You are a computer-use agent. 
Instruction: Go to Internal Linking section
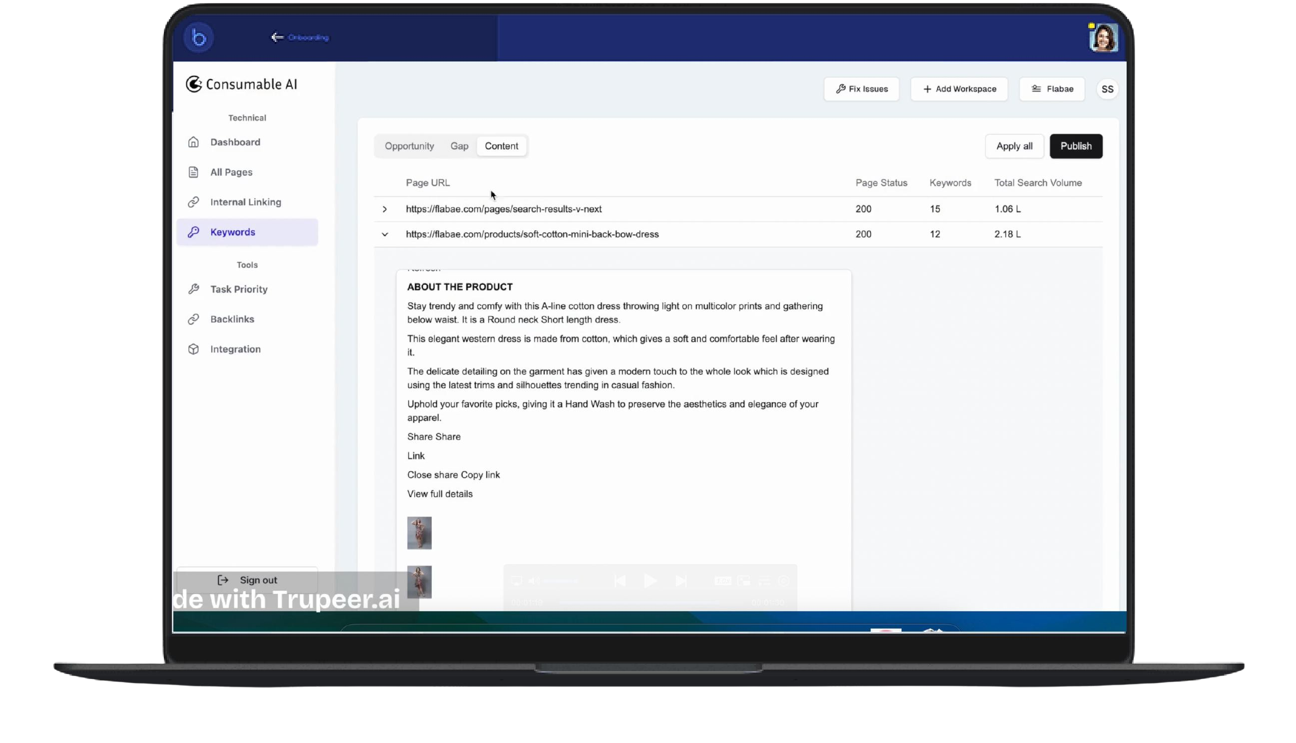247,202
